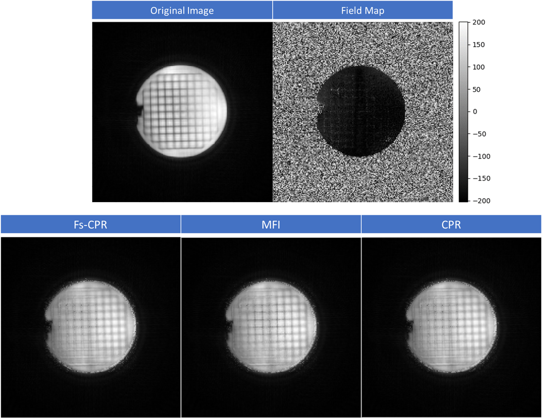543x419 pixels.
Task: Click the 100 tick label on colorbar
Action: (479, 67)
